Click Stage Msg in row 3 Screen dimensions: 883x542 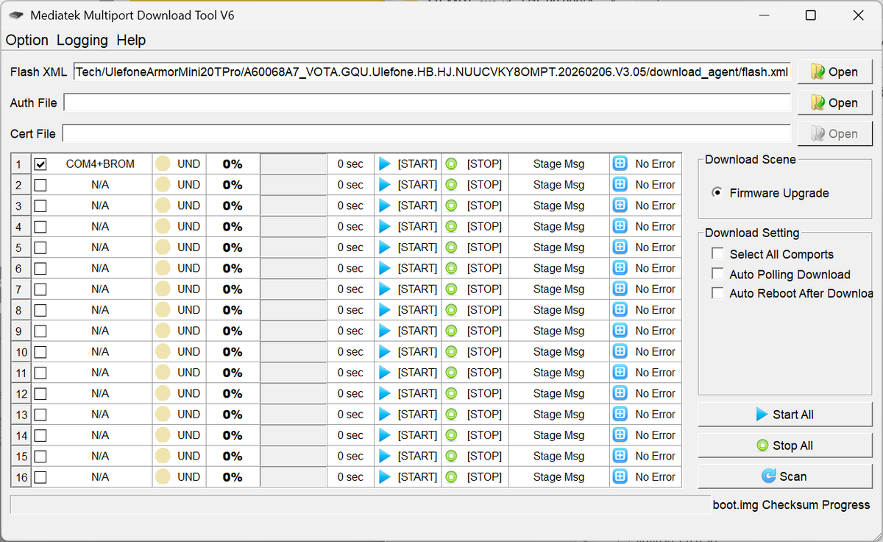558,205
